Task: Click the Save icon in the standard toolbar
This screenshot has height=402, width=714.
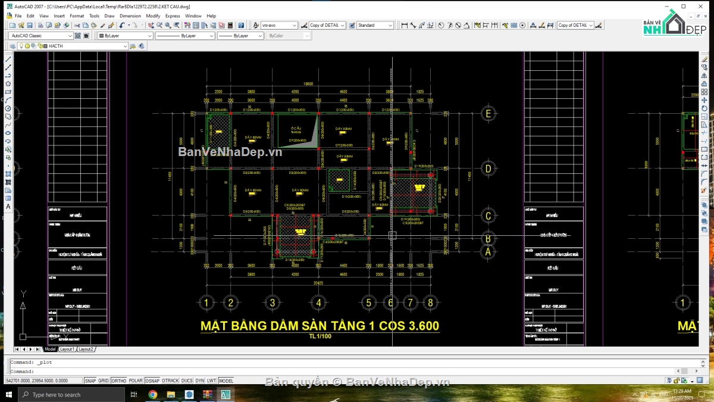Action: pos(30,26)
